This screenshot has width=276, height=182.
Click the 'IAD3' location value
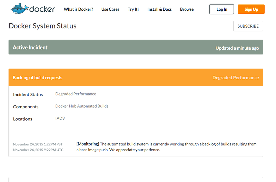(60, 118)
